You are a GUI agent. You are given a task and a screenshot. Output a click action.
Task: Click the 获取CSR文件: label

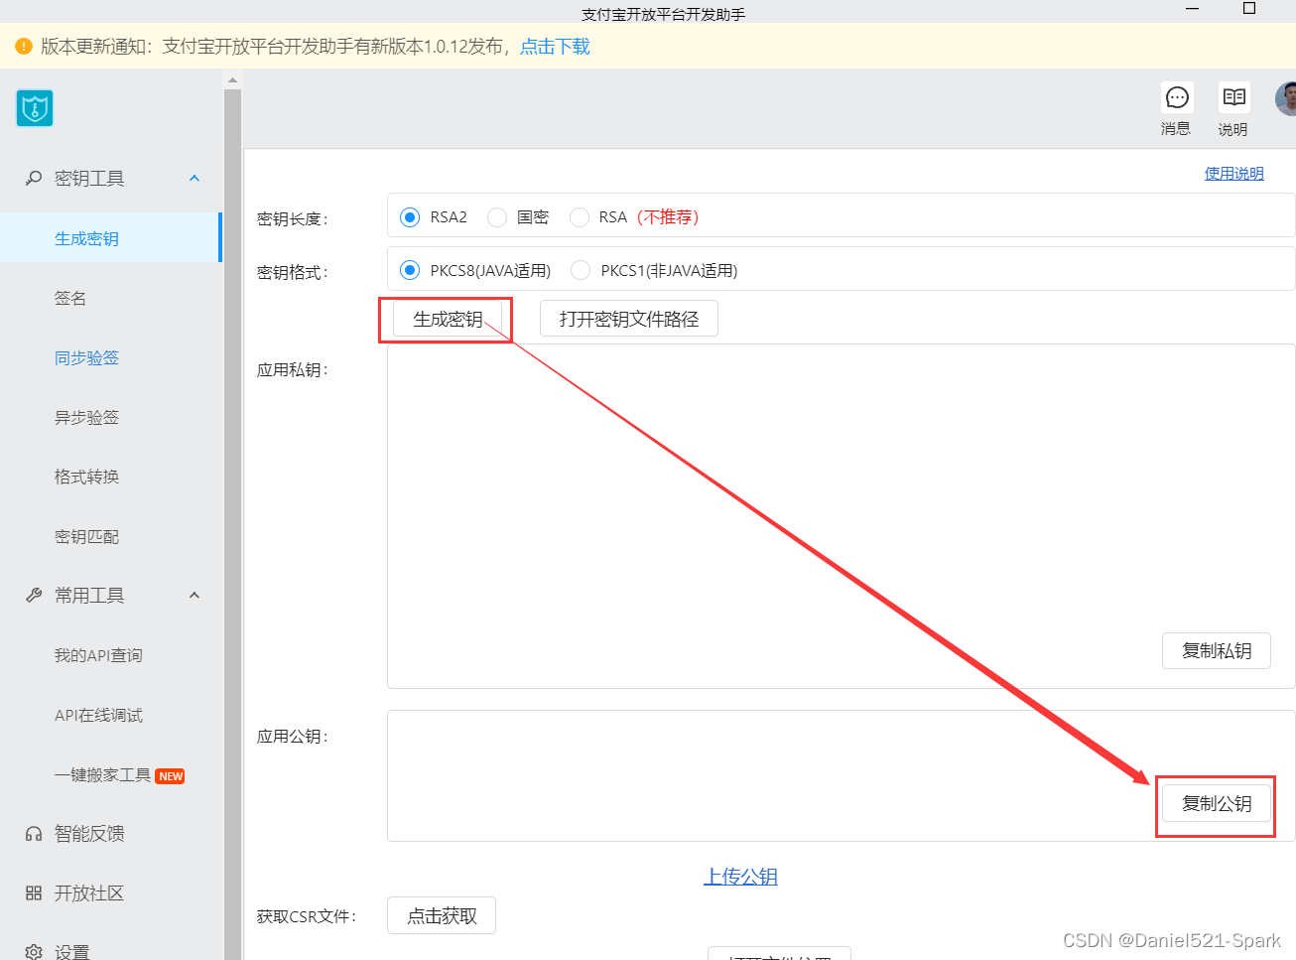tap(307, 916)
